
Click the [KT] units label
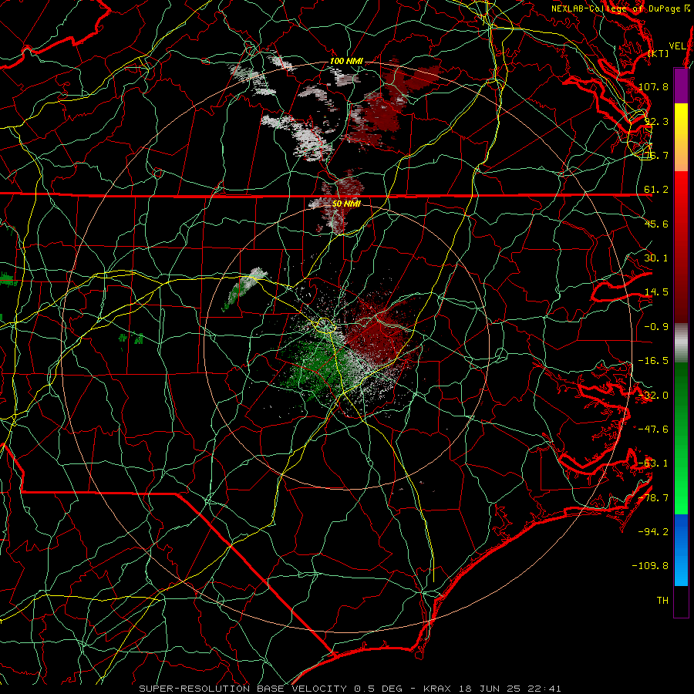click(659, 53)
